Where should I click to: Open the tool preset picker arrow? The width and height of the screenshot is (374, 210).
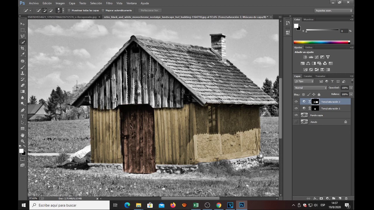[x=30, y=10]
